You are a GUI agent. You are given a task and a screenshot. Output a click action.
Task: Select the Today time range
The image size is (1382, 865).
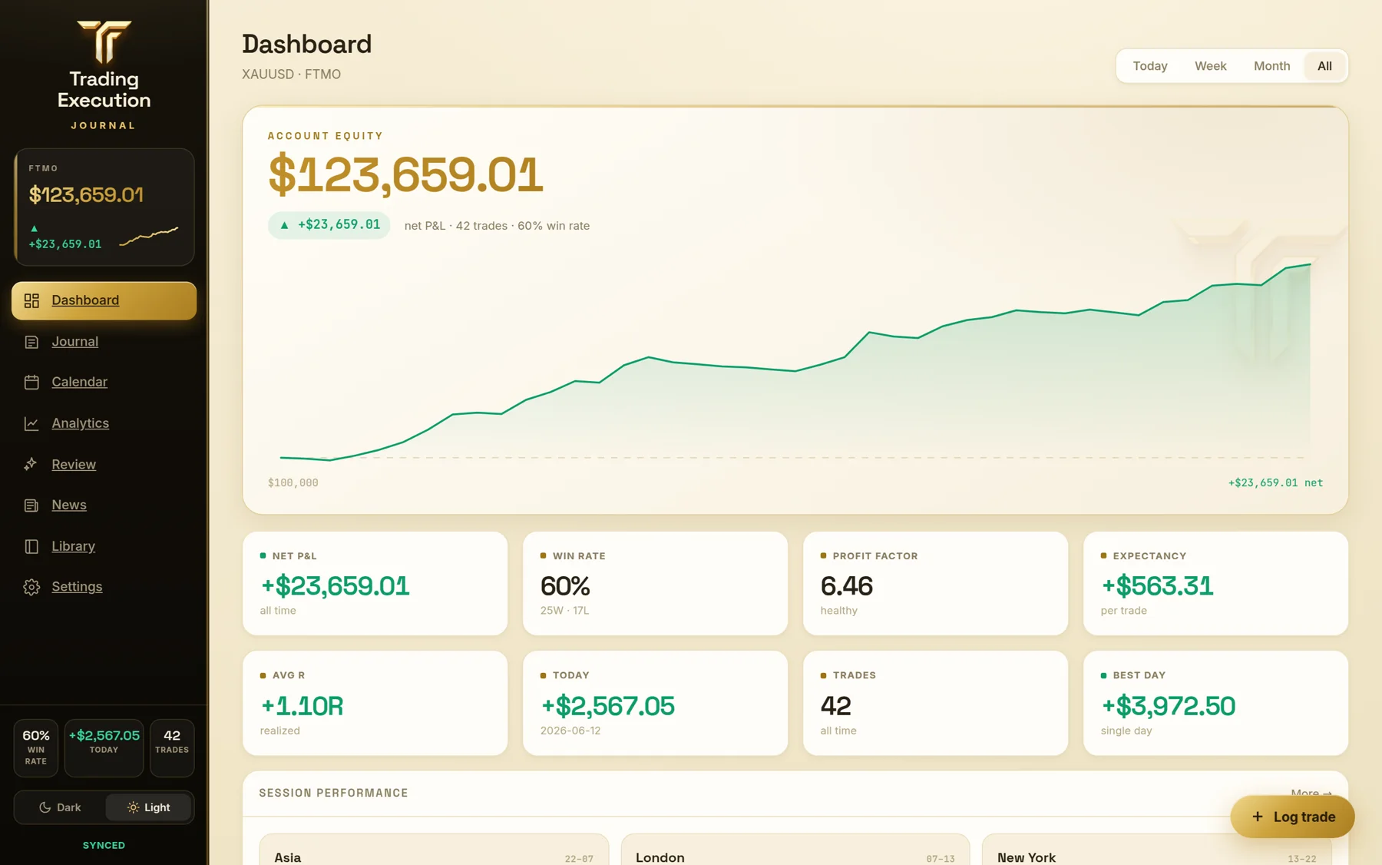tap(1150, 66)
